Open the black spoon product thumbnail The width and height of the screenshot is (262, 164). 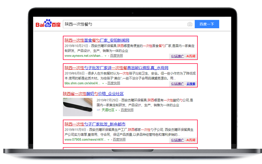78,107
